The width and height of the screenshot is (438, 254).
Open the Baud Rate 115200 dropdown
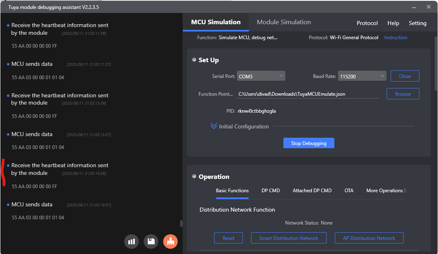[x=362, y=76]
